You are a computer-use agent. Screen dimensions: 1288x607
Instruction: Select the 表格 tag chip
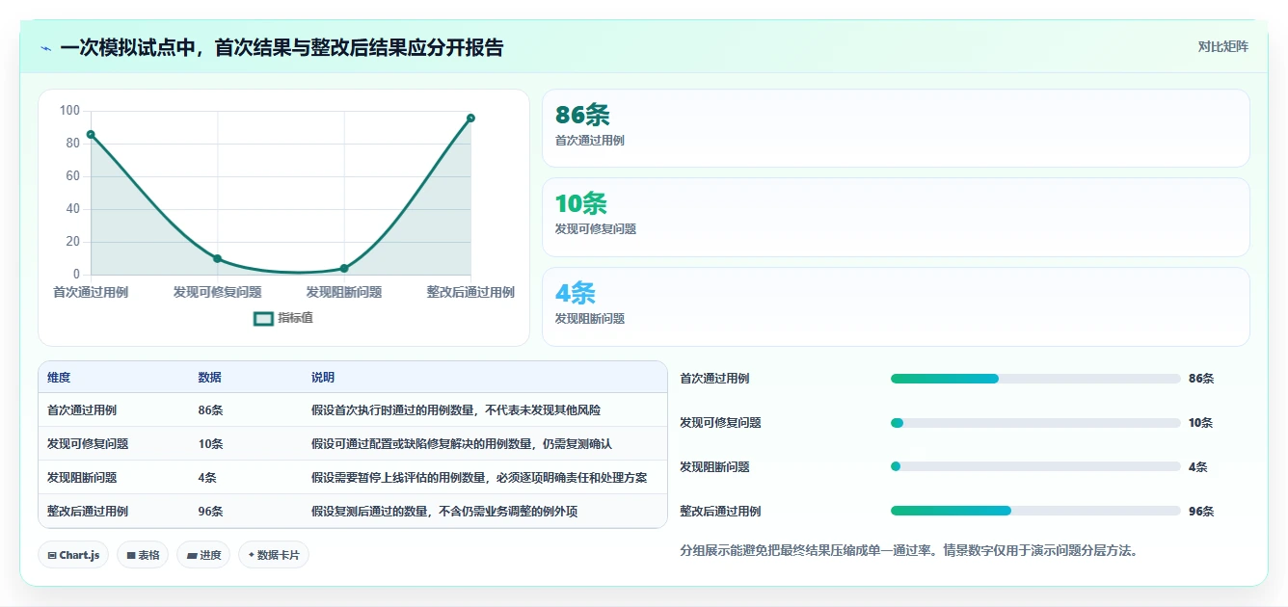pyautogui.click(x=143, y=555)
